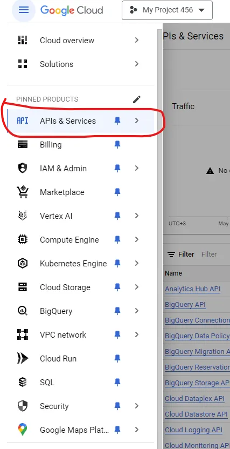Click the Filter lines icon in table
The width and height of the screenshot is (230, 449).
pyautogui.click(x=171, y=254)
